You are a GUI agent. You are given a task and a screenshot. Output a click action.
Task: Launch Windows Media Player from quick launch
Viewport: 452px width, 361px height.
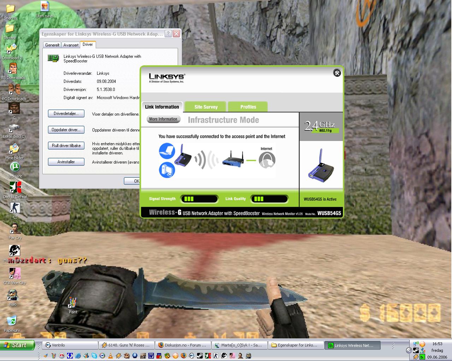click(102, 356)
